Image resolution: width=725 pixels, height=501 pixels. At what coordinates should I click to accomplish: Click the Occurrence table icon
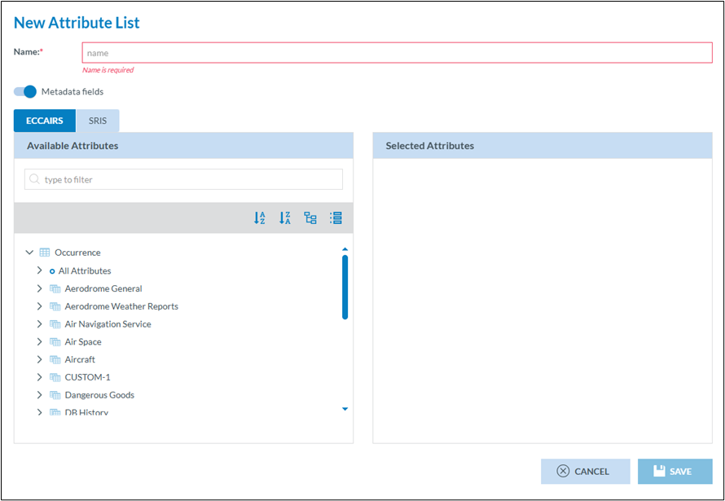(x=45, y=253)
